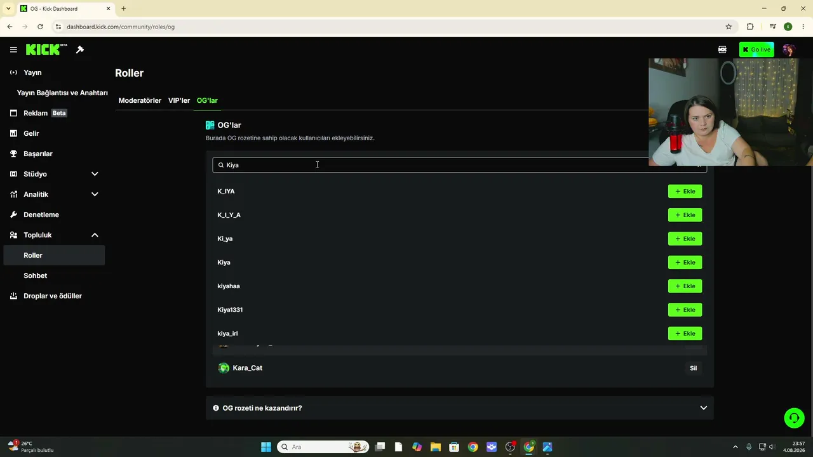Image resolution: width=813 pixels, height=457 pixels.
Task: Click the Başarılar trophy icon
Action: point(13,154)
